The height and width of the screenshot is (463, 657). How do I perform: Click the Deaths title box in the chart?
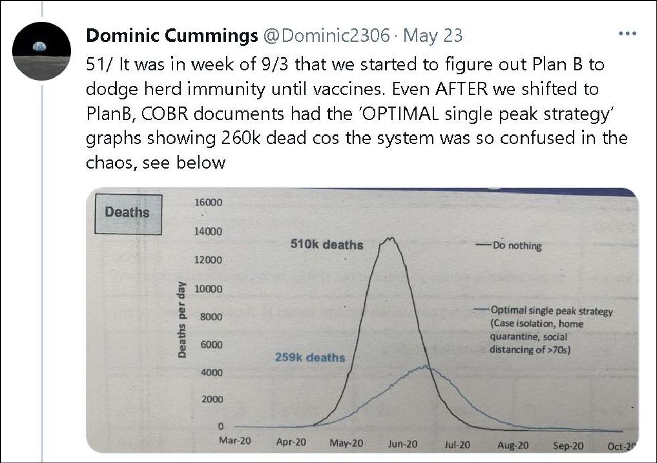[128, 213]
